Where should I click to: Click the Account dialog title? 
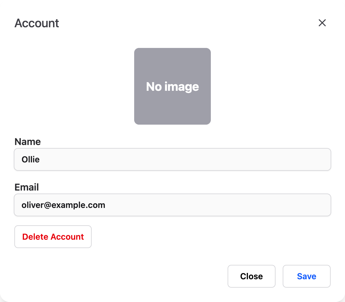coord(37,23)
